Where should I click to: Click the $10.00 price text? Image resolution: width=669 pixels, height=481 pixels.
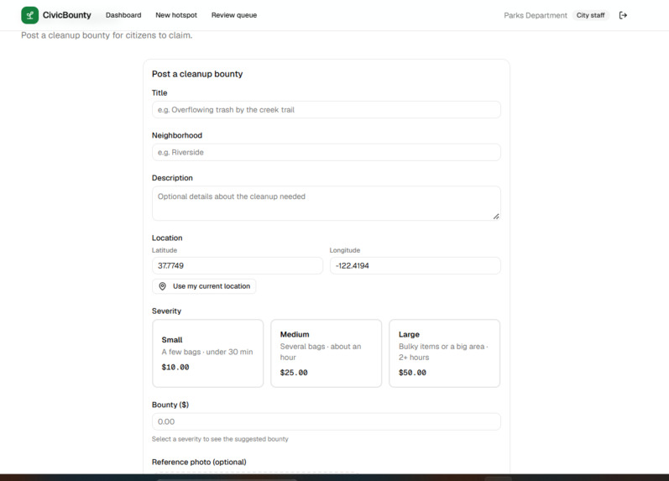(x=175, y=367)
